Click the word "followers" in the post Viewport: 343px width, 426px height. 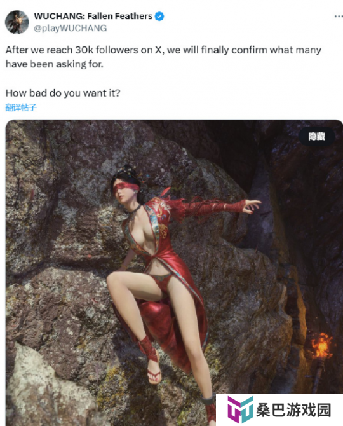click(x=117, y=50)
